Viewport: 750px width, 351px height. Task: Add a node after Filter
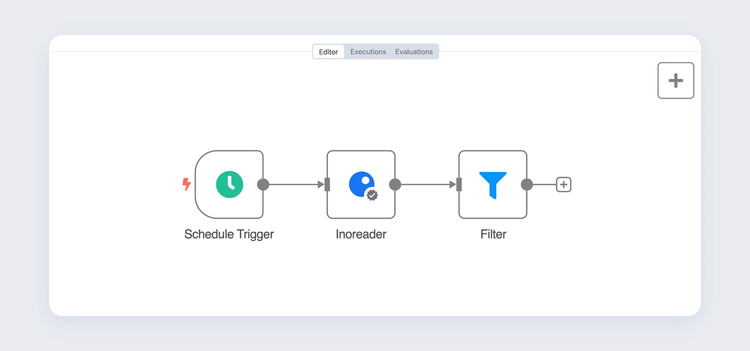coord(564,185)
